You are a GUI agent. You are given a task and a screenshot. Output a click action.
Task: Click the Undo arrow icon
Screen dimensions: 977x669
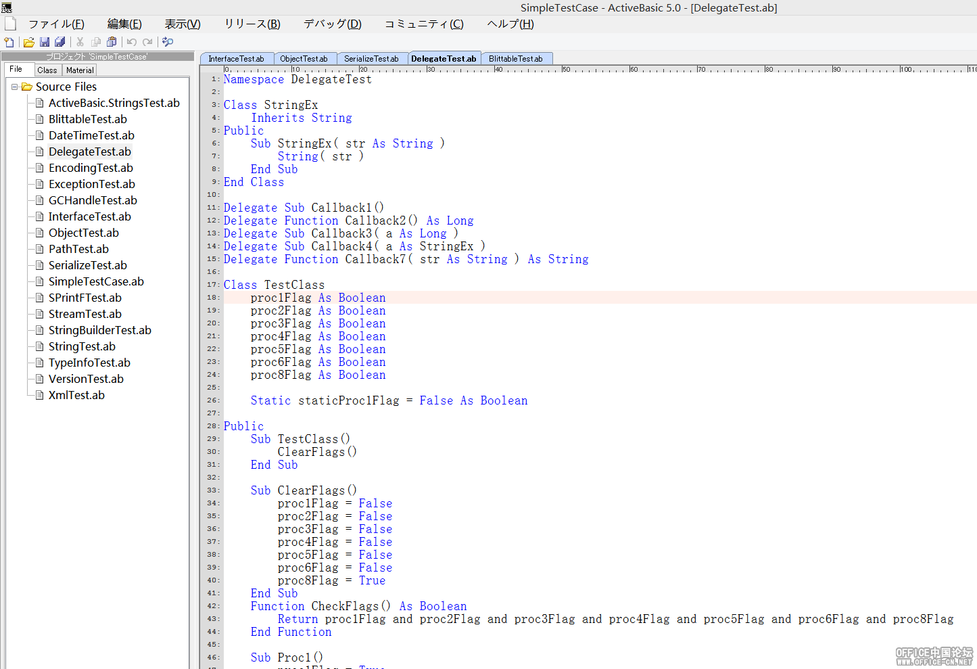point(132,42)
